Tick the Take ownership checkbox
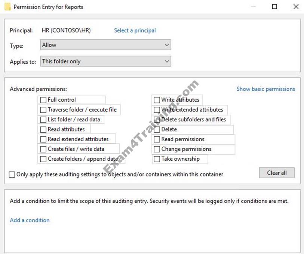 click(x=157, y=159)
